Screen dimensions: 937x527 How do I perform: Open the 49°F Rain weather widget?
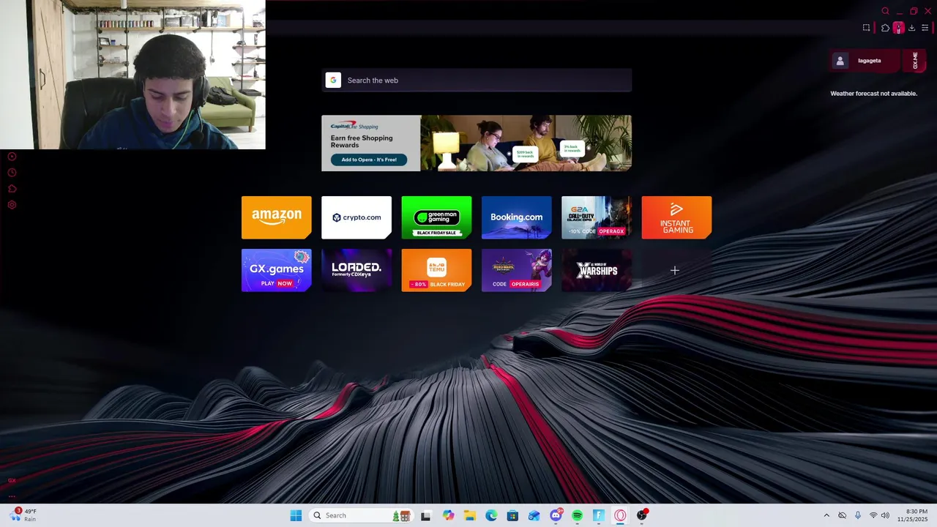coord(22,515)
